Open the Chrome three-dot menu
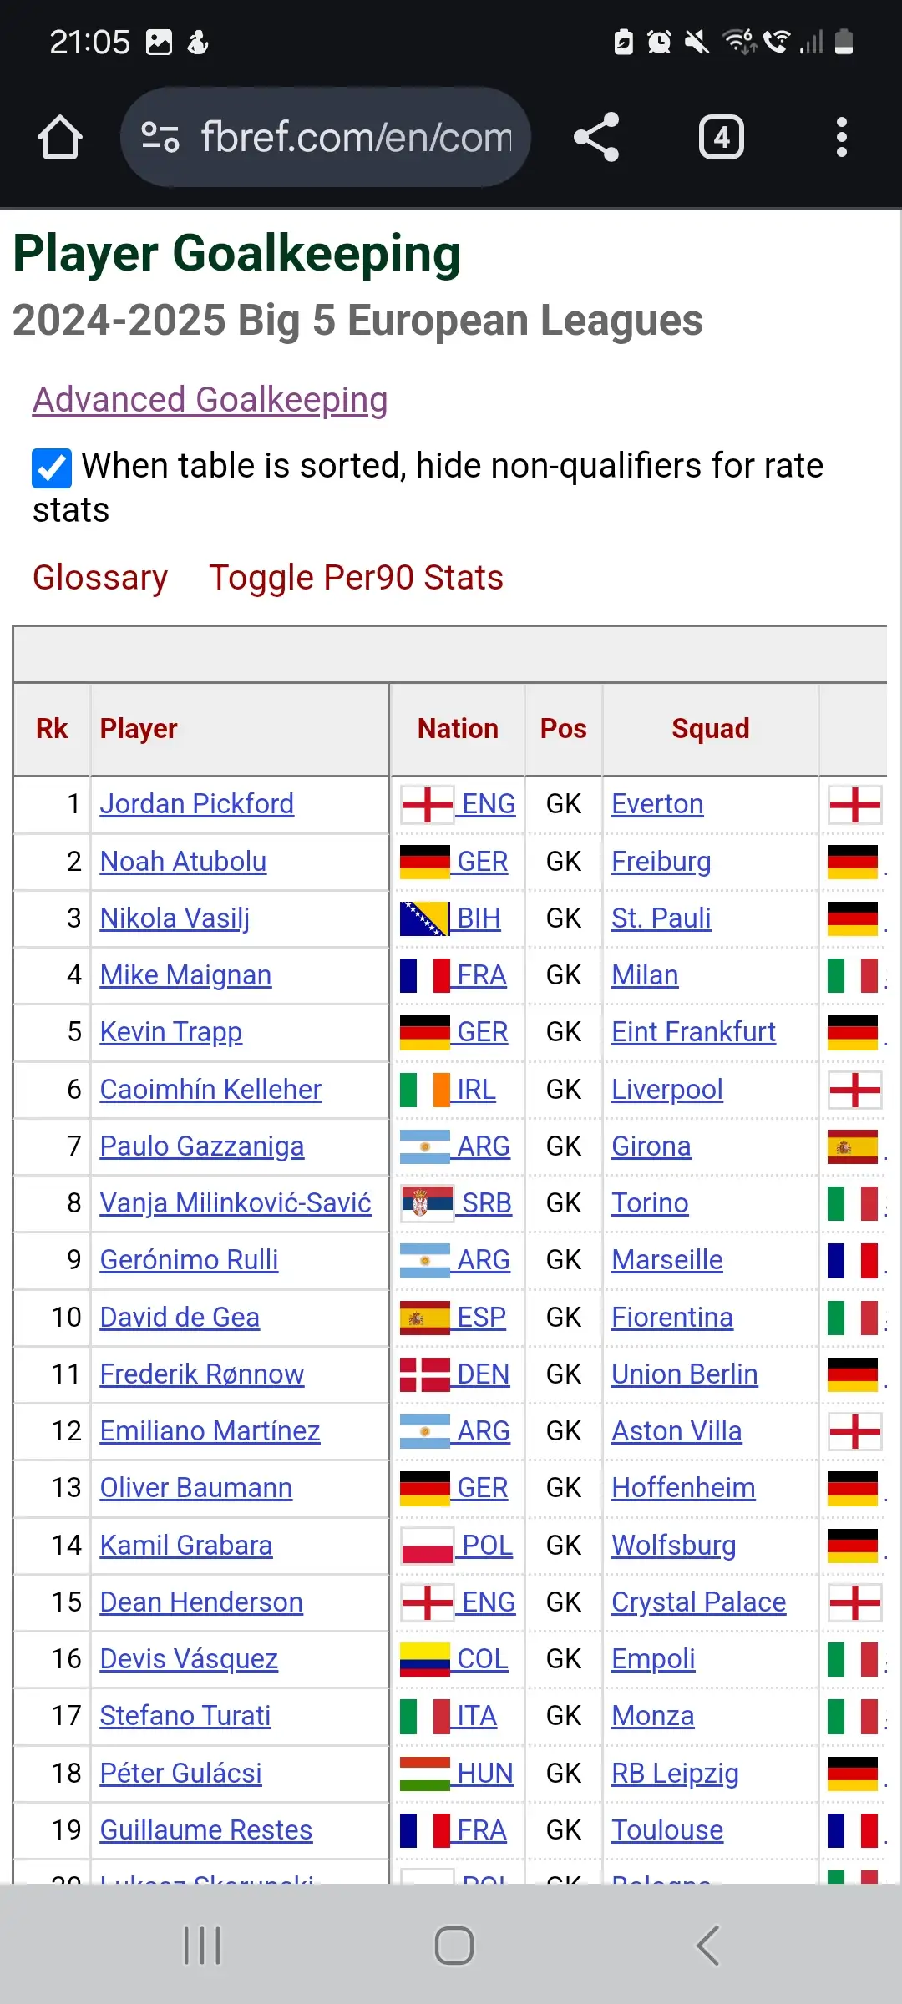902x2004 pixels. coord(841,137)
